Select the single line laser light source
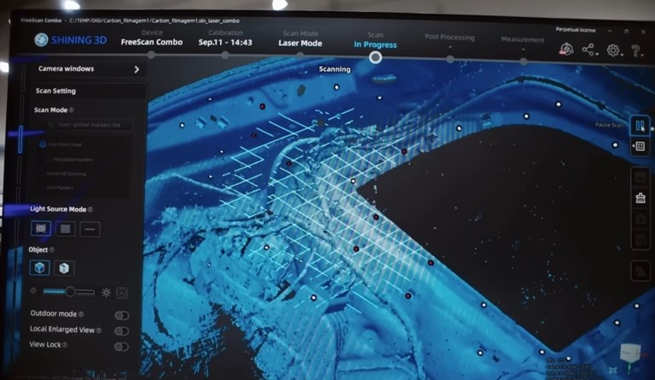The height and width of the screenshot is (380, 655). (x=90, y=229)
